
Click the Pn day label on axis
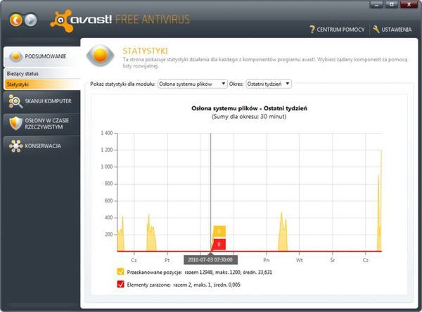click(x=266, y=260)
